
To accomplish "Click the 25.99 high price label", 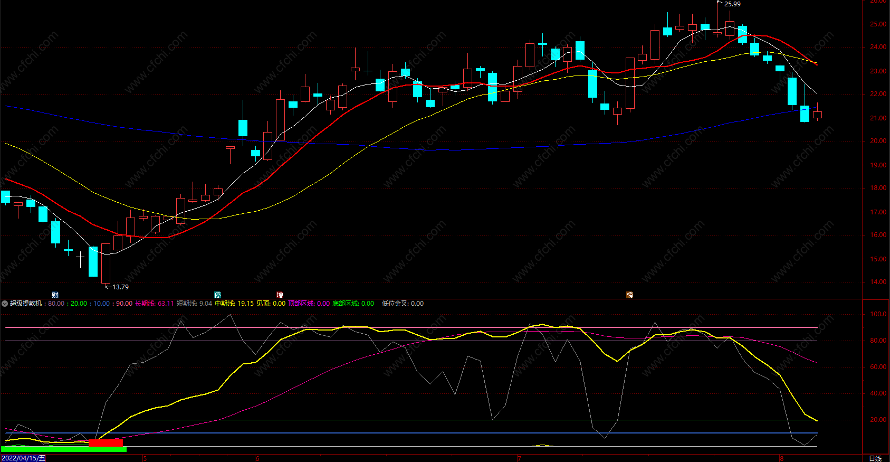I will click(x=732, y=4).
